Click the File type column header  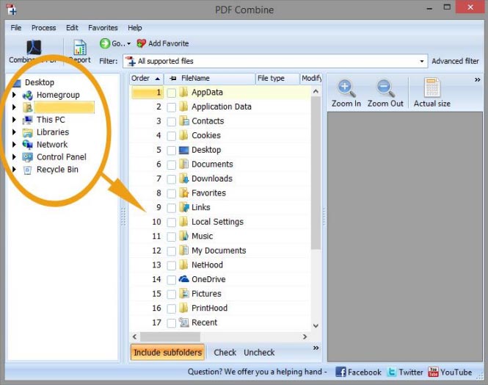(277, 79)
